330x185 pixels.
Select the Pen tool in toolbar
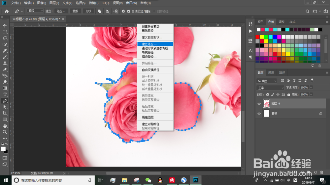coord(5,101)
